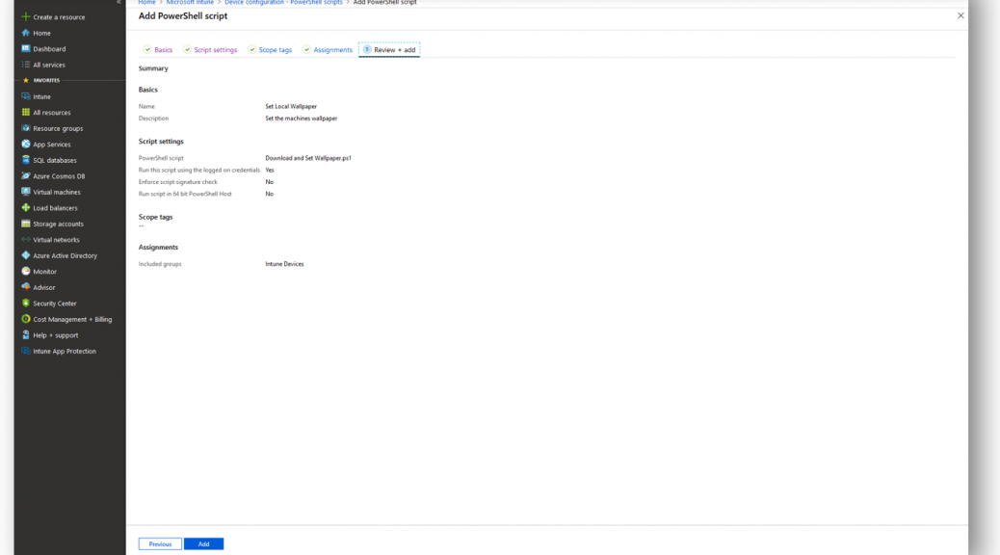The height and width of the screenshot is (555, 1000).
Task: Click the Azure Cosmos DB icon
Action: coord(25,176)
